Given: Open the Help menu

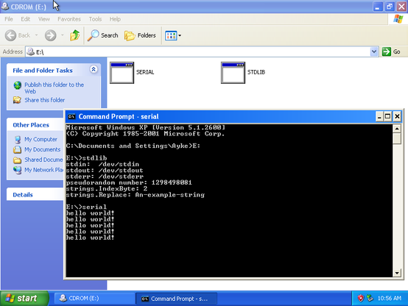Looking at the screenshot, I should 115,19.
